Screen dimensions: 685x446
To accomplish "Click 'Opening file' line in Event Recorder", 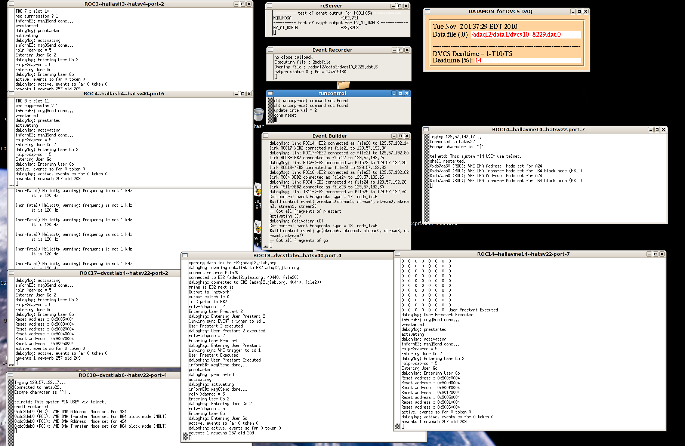I will coord(326,67).
